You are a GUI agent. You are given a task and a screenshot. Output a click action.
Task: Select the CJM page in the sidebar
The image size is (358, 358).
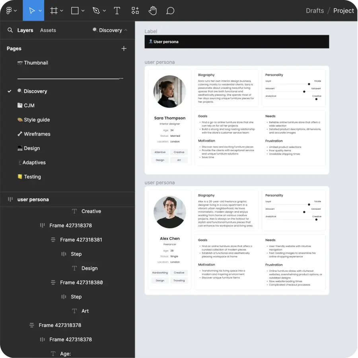[30, 105]
